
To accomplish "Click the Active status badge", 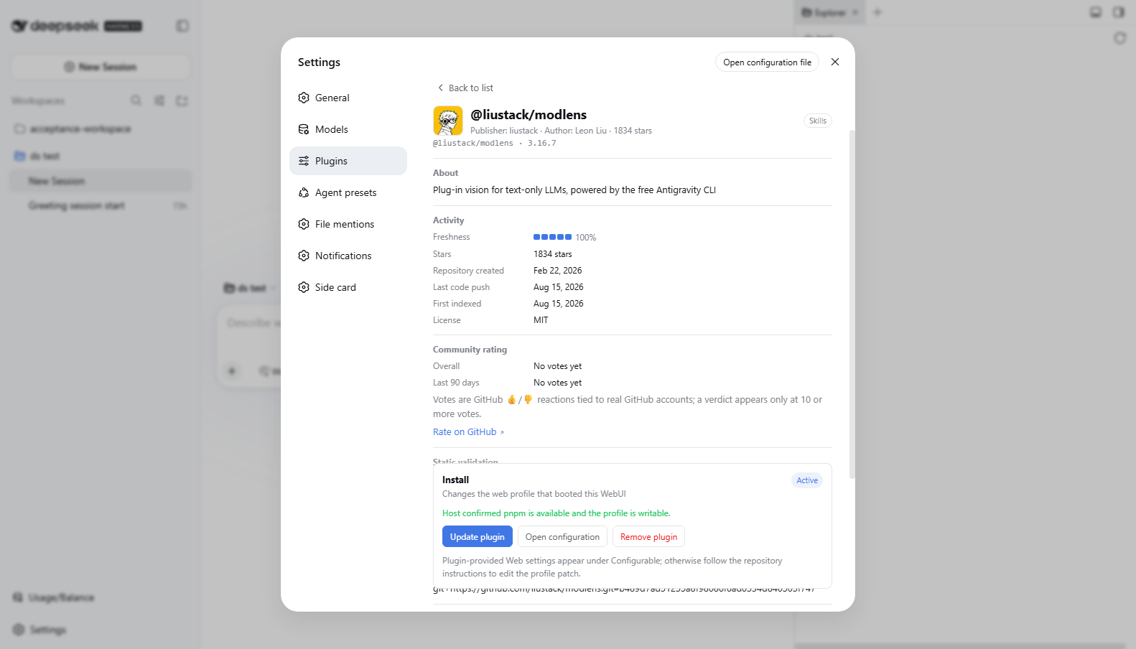I will click(x=807, y=480).
